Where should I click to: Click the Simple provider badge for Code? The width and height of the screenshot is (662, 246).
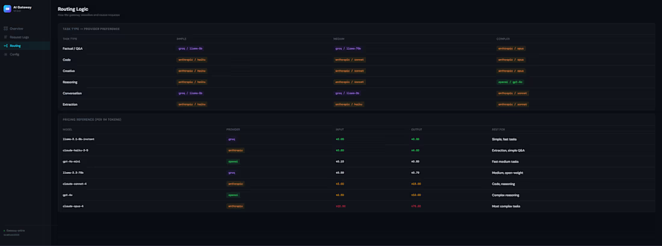click(x=192, y=60)
